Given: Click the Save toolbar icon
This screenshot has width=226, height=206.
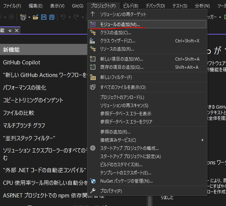Looking at the screenshot, I should pyautogui.click(x=44, y=17).
